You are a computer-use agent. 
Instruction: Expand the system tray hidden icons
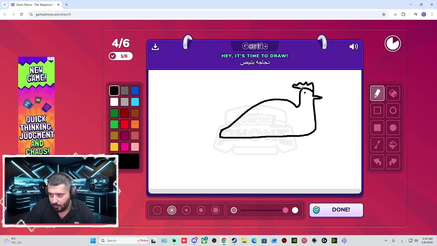386,241
